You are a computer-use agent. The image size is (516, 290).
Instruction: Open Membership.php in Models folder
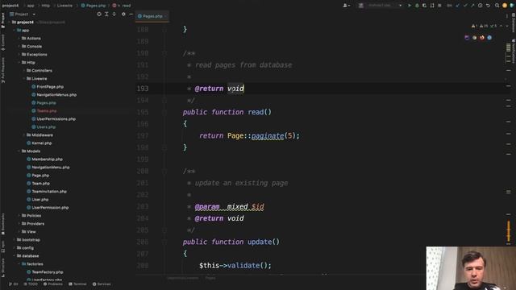[x=45, y=159]
